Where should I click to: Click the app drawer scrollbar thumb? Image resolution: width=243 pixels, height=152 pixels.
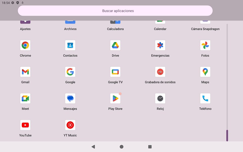coord(227,136)
